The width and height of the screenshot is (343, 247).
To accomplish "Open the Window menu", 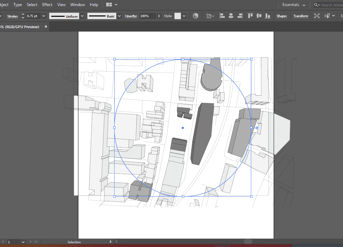I will point(77,5).
